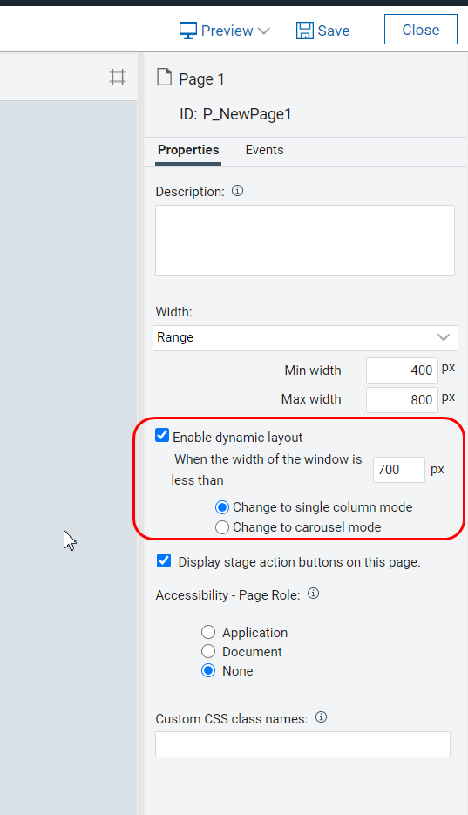Click the Preview monitor icon
468x815 pixels.
(188, 31)
